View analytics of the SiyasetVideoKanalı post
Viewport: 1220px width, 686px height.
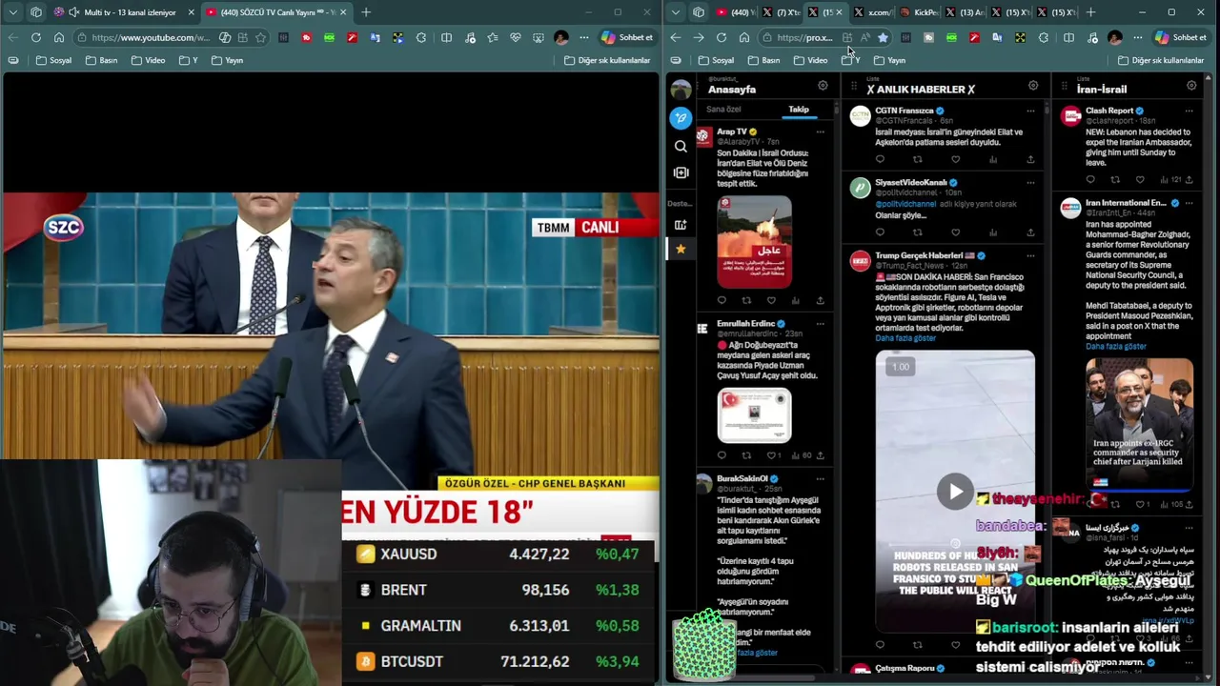(993, 232)
